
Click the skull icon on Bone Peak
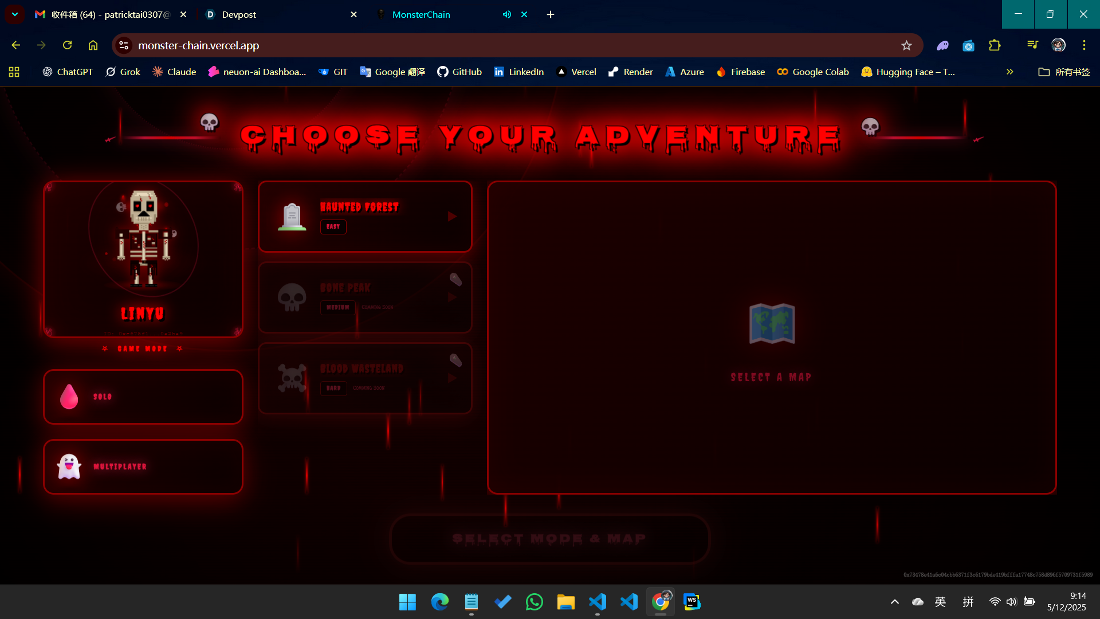click(292, 297)
